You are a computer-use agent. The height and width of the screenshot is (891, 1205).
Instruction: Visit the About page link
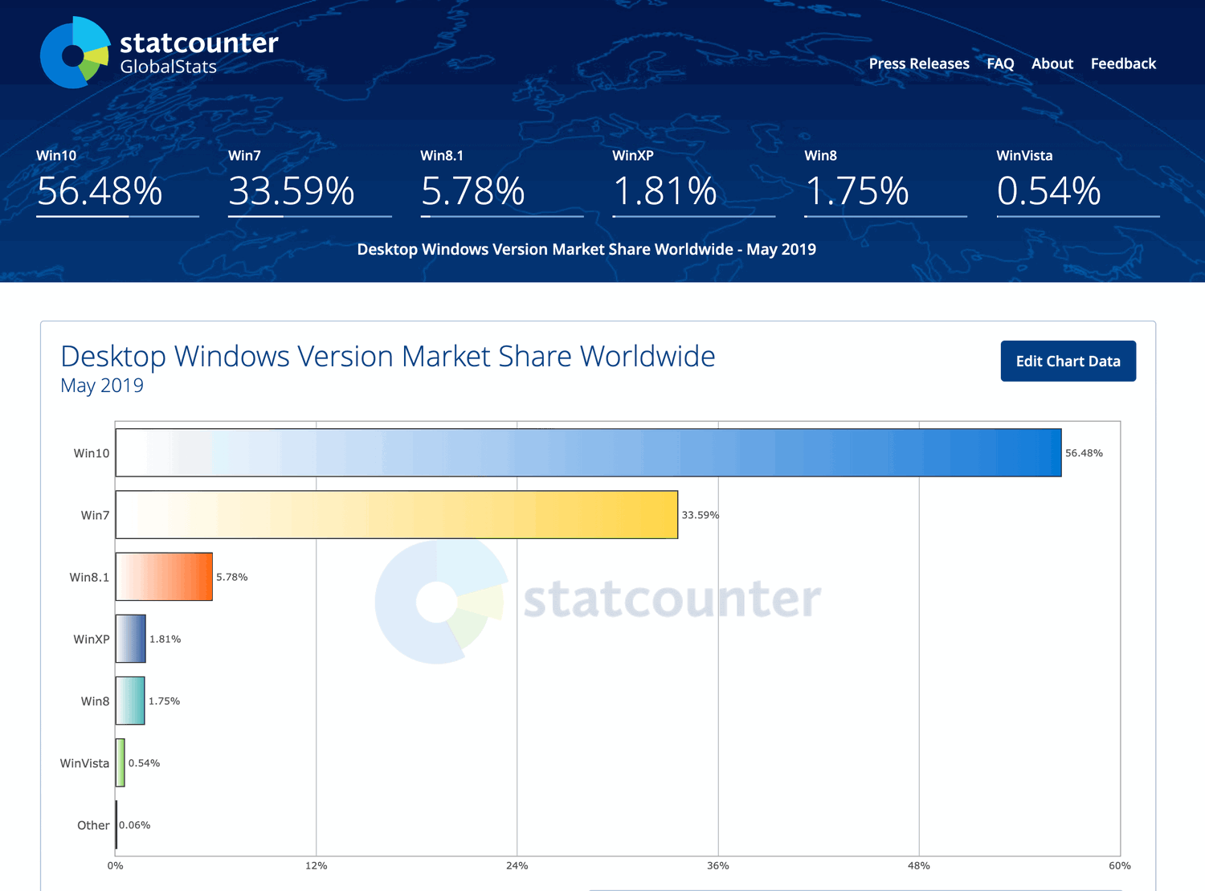click(1052, 63)
